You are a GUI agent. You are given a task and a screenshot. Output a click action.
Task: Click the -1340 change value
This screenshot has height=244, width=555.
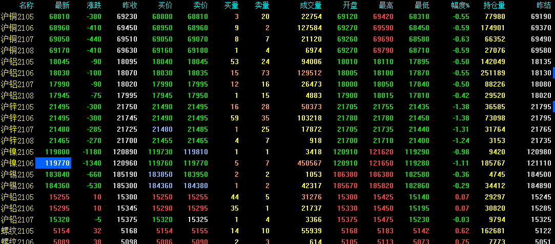92,163
